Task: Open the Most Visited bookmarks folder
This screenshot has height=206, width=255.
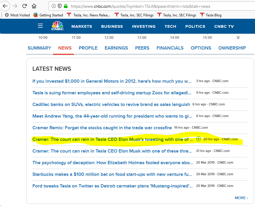Action: 17,15
